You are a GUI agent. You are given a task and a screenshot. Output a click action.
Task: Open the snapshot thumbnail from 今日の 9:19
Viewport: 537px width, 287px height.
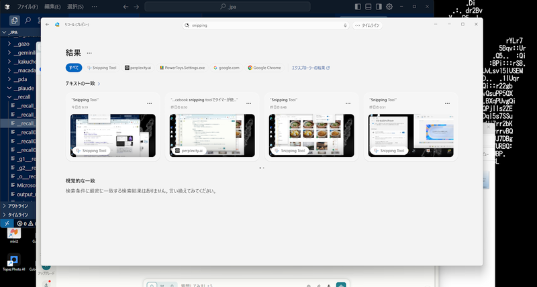(113, 135)
